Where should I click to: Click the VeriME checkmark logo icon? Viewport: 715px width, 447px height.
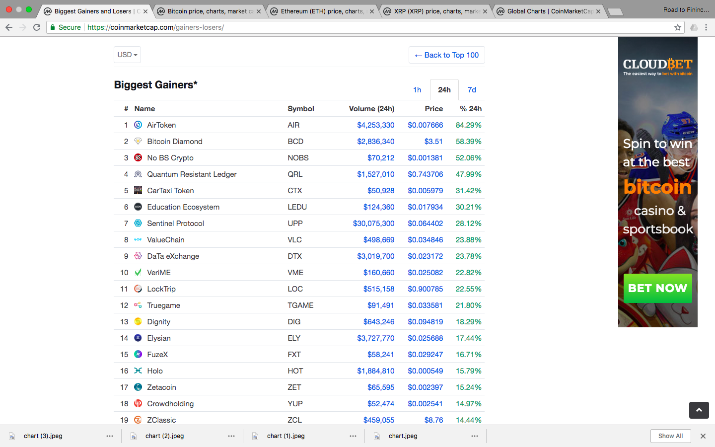tap(138, 272)
